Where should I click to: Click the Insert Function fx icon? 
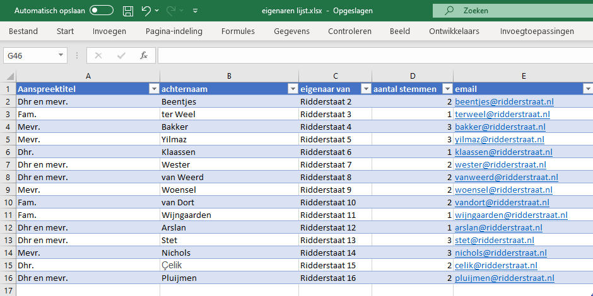(x=144, y=56)
